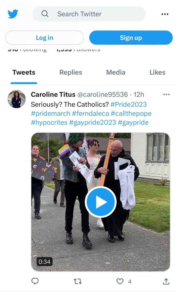Viewport: 178px width, 292px height.
Task: Click the Twitter bird logo
Action: pyautogui.click(x=13, y=14)
